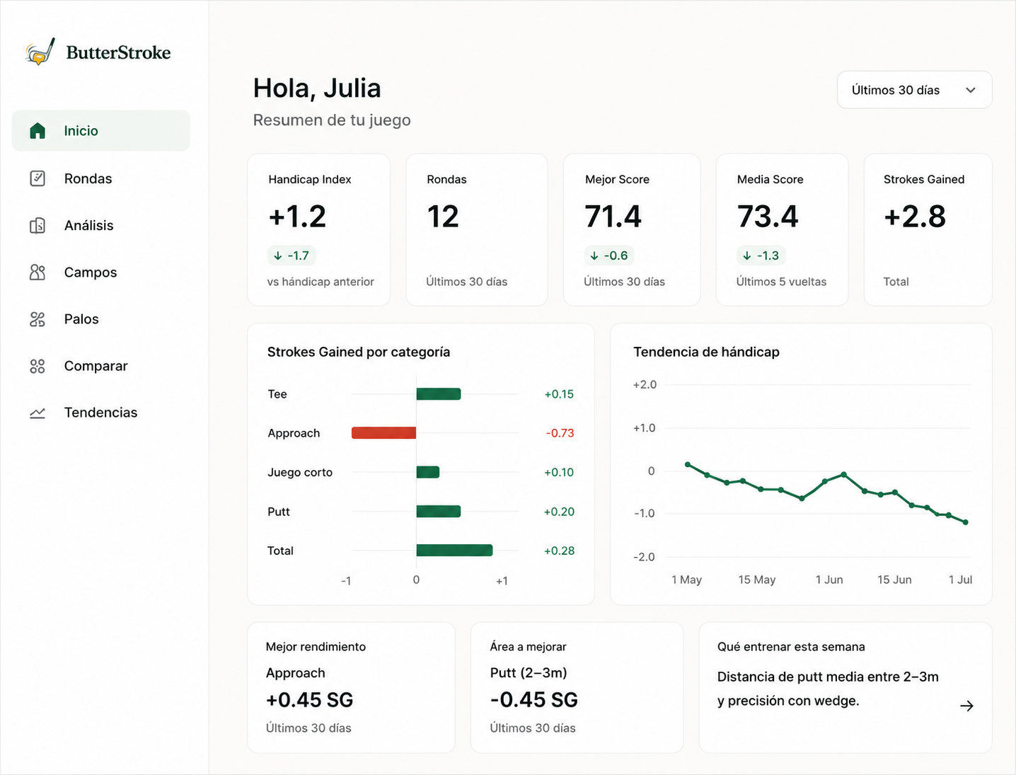Viewport: 1016px width, 775px height.
Task: Click the Handicap Index card
Action: pyautogui.click(x=318, y=230)
